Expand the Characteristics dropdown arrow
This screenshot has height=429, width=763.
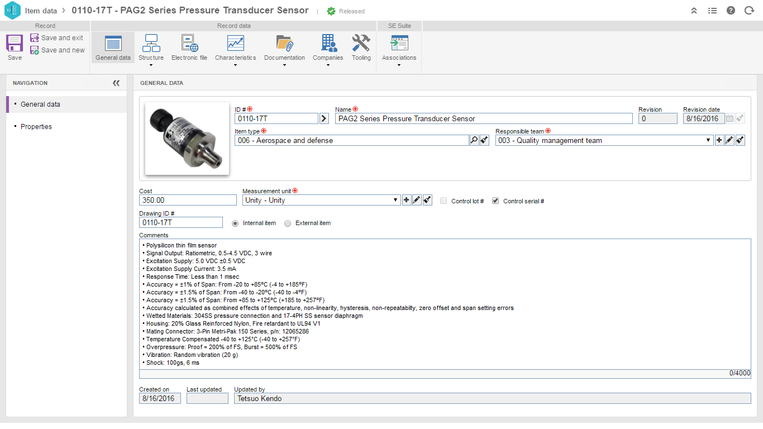[x=235, y=65]
